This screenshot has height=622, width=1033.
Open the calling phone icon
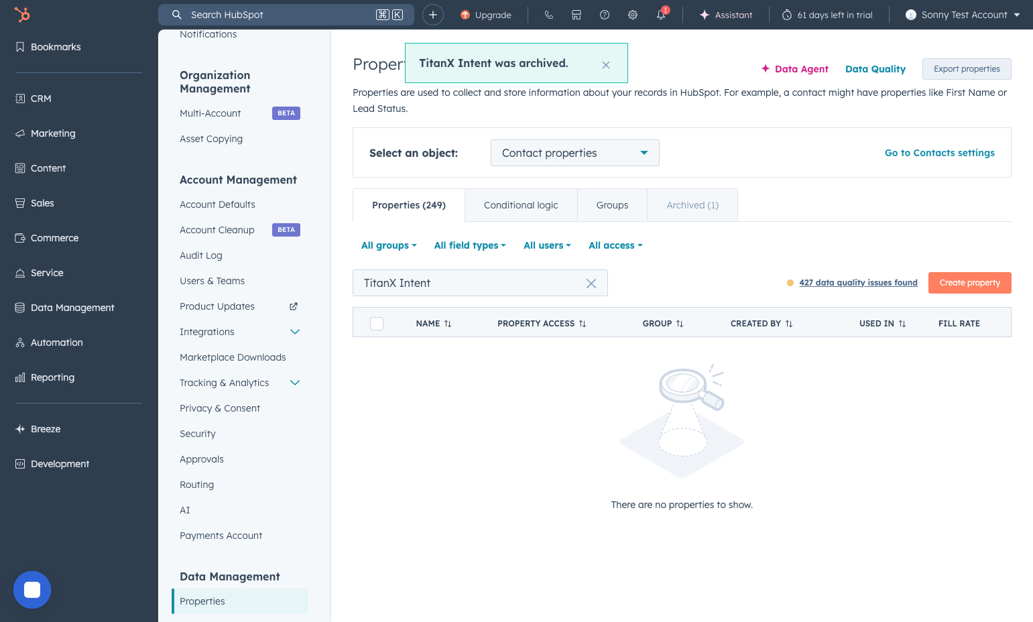point(548,15)
